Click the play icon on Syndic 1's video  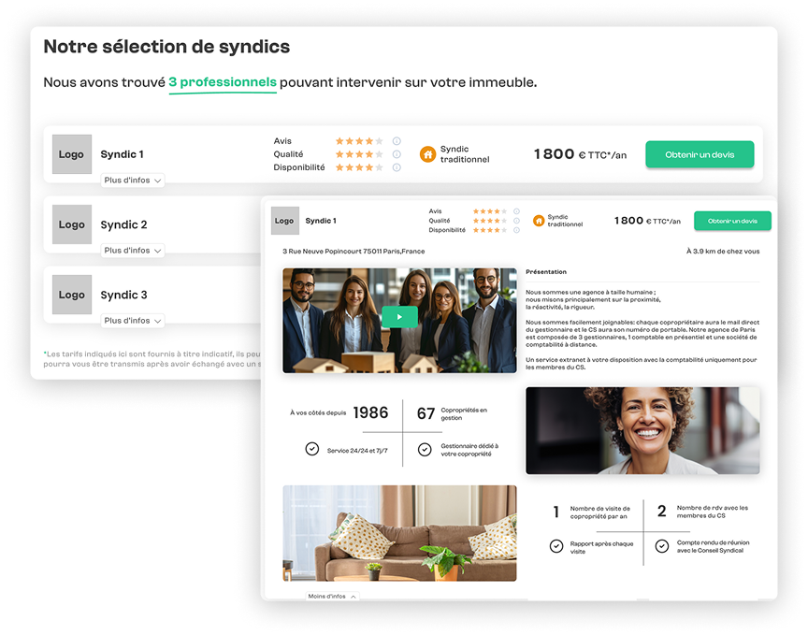tap(400, 317)
